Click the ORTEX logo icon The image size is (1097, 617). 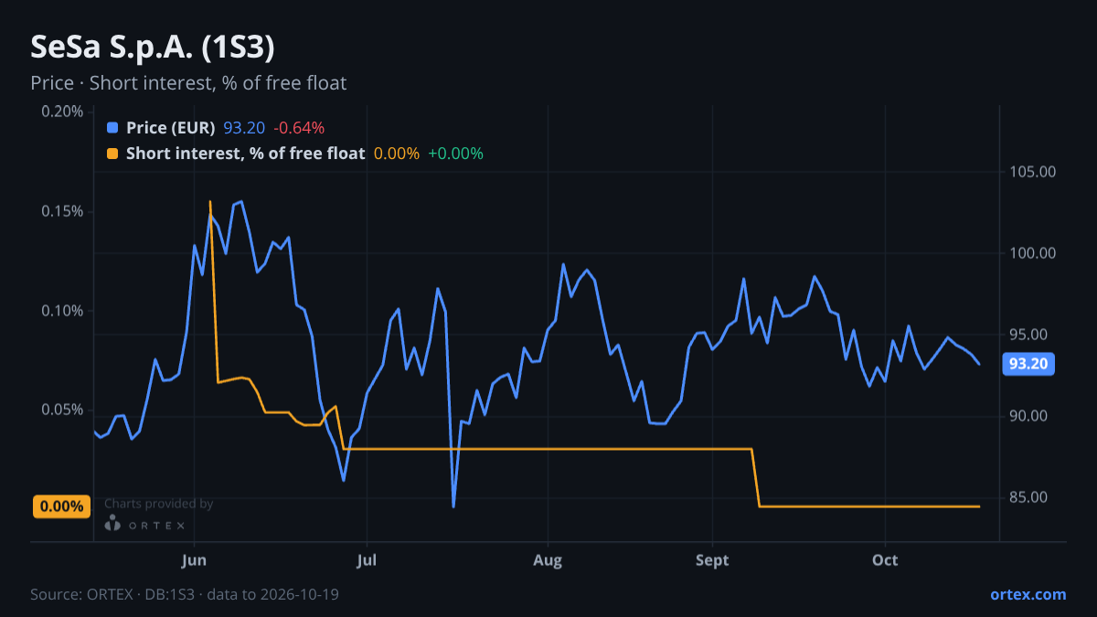tap(112, 524)
